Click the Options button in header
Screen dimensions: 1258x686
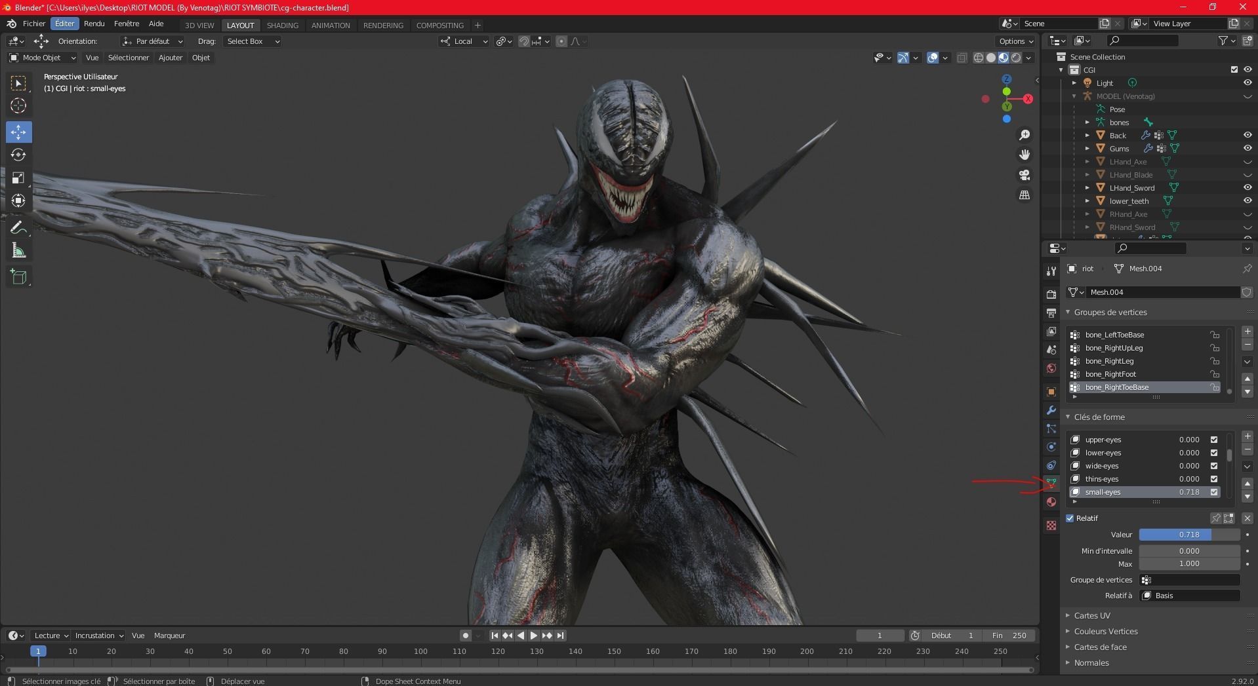(x=1016, y=41)
